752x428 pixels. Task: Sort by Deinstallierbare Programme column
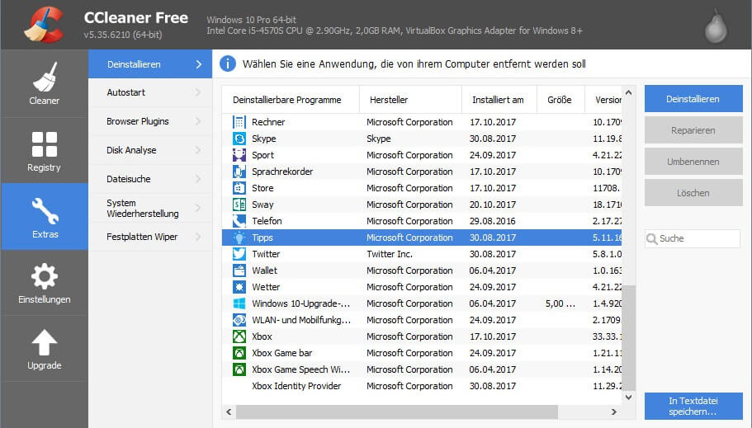(291, 100)
